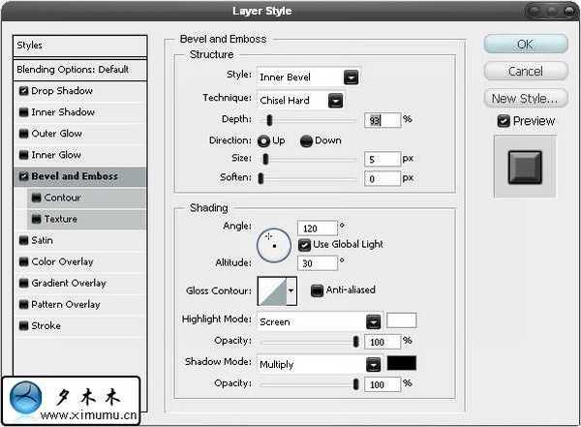The width and height of the screenshot is (581, 427).
Task: Open the Highlight Mode Screen dropdown
Action: [x=373, y=321]
